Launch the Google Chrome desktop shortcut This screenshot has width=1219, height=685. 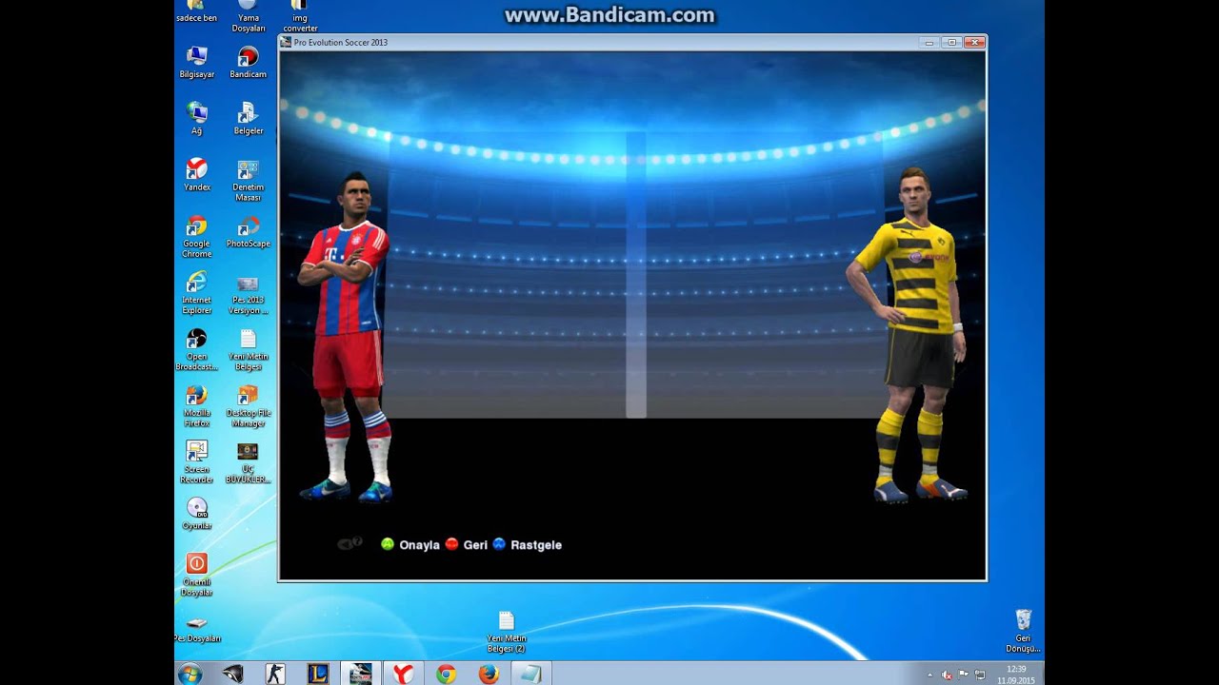click(x=197, y=236)
